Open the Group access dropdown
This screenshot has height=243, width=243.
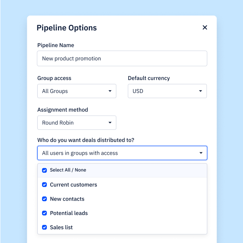coord(77,91)
